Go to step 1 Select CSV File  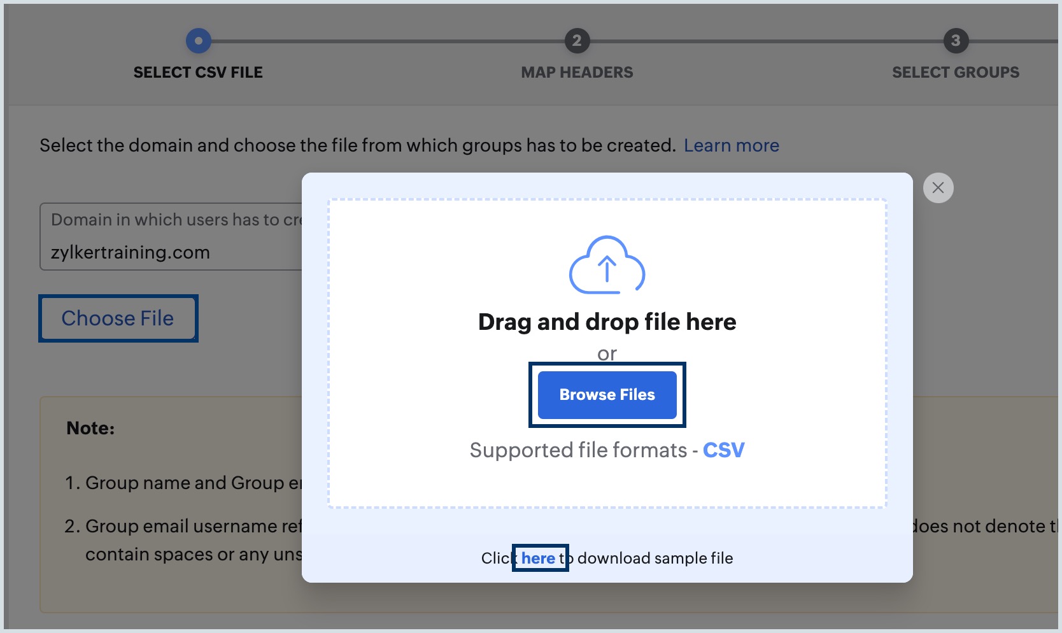click(x=198, y=73)
